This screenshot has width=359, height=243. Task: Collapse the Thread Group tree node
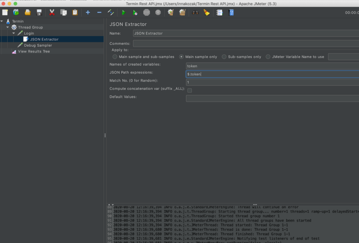click(x=8, y=27)
